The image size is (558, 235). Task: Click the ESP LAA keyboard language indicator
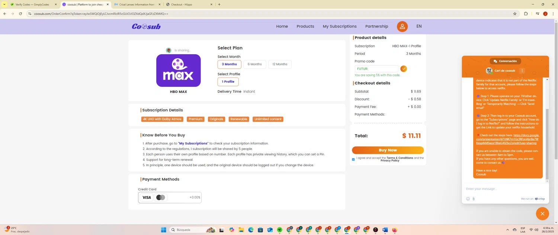click(x=523, y=230)
